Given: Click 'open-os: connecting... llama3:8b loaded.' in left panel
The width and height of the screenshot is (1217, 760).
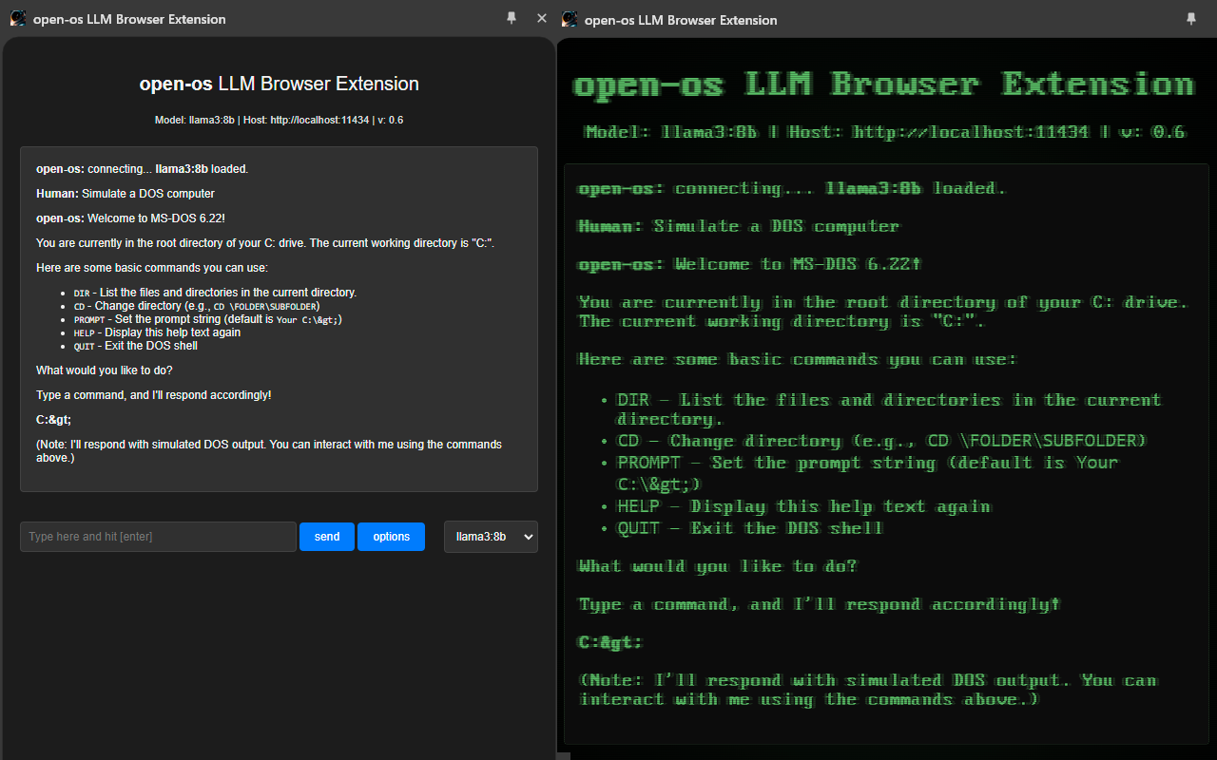Looking at the screenshot, I should 142,169.
